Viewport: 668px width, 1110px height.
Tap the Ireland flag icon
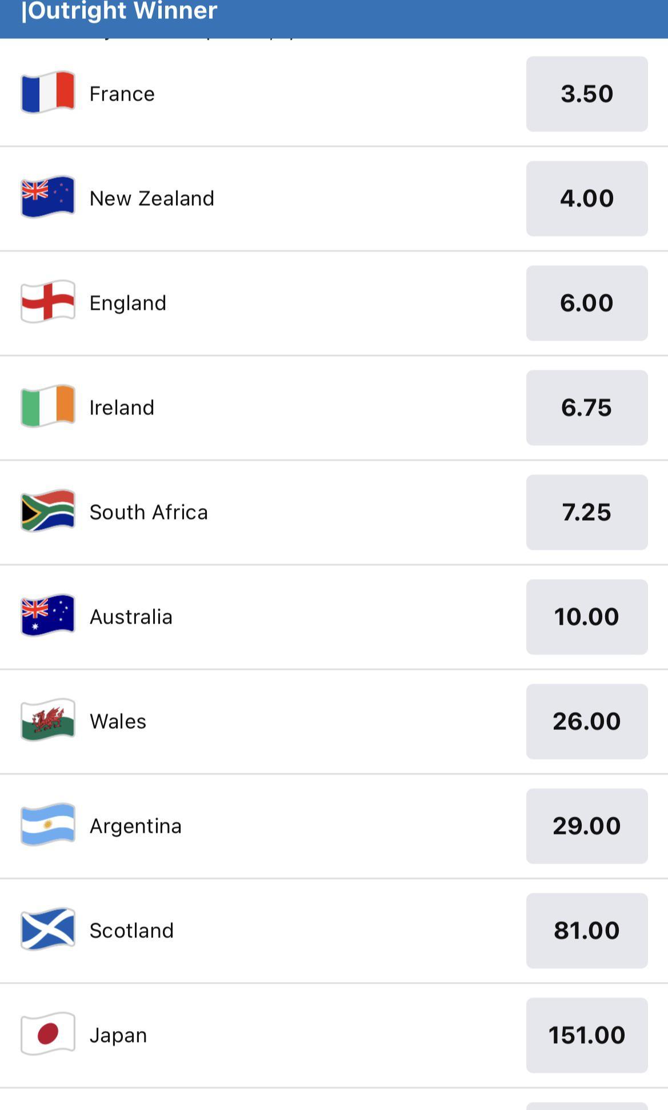click(48, 406)
